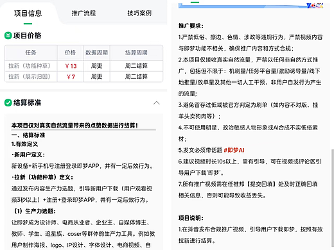The width and height of the screenshot is (334, 250).
Task: Click the green yen icon beside 项目价格
Action: (x=8, y=35)
